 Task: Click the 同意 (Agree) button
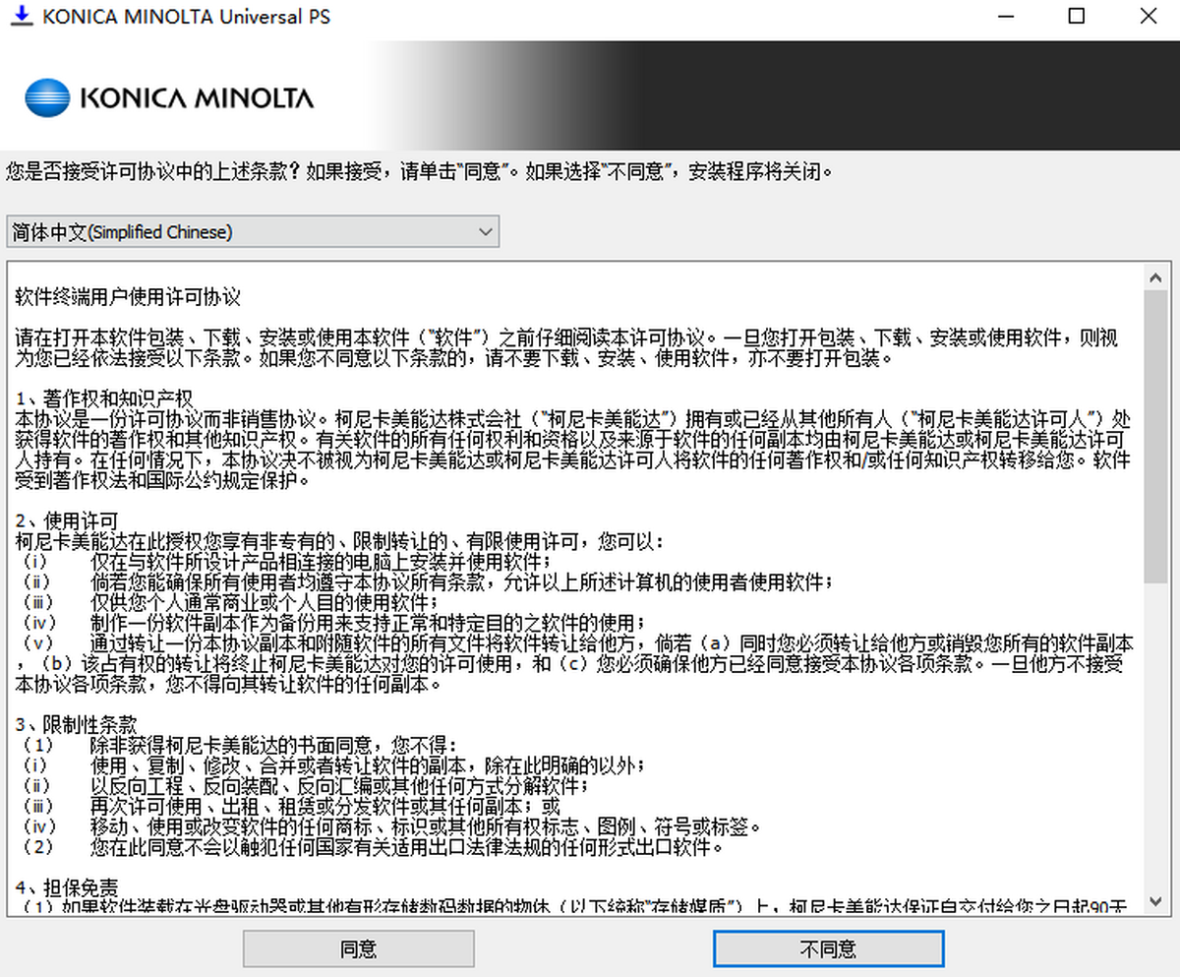359,949
